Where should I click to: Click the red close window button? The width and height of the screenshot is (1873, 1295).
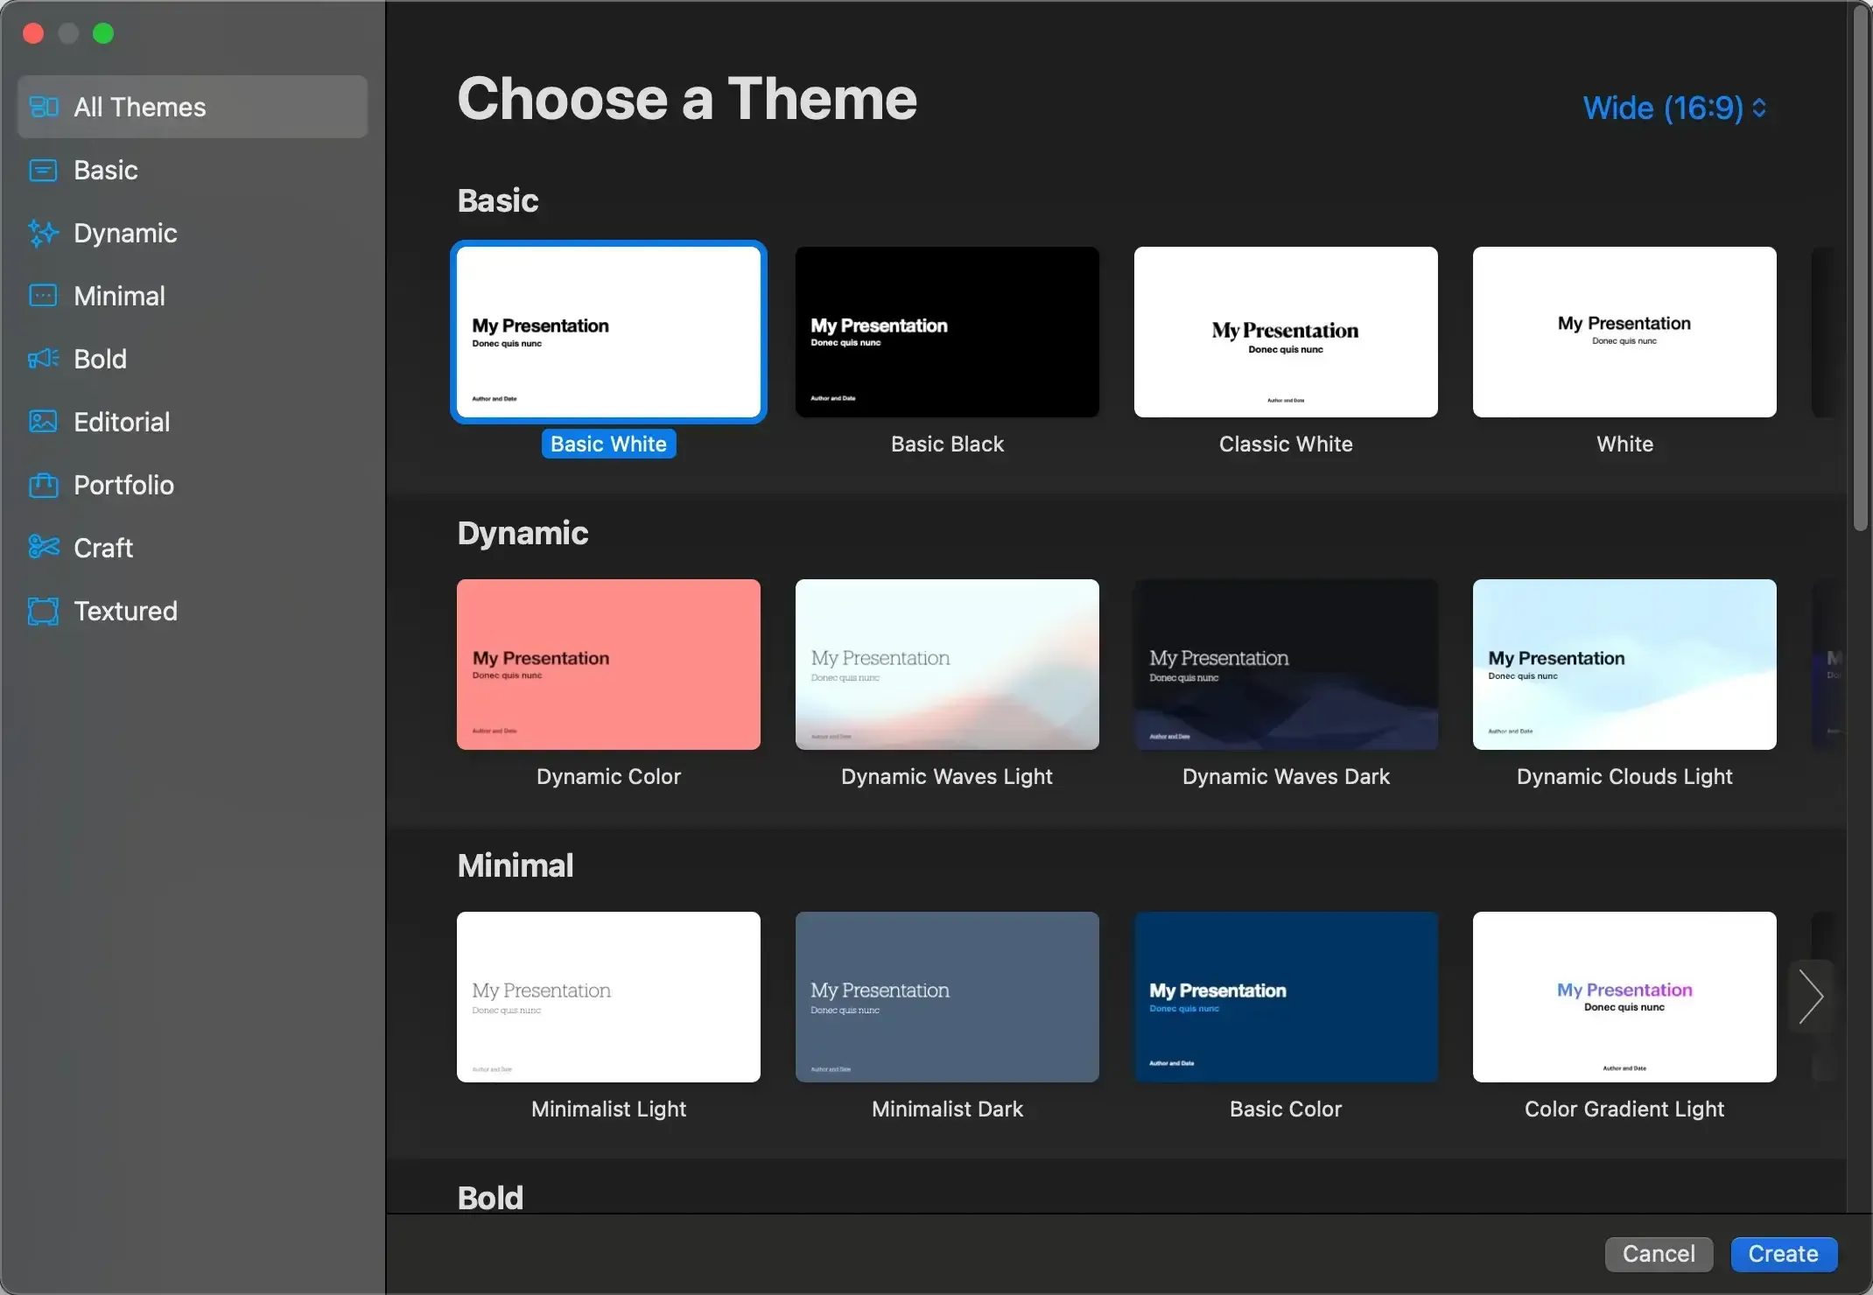point(33,33)
